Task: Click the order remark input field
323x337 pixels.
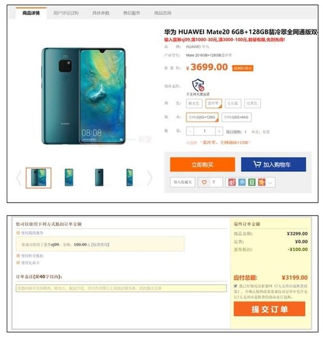Action: pos(121,288)
